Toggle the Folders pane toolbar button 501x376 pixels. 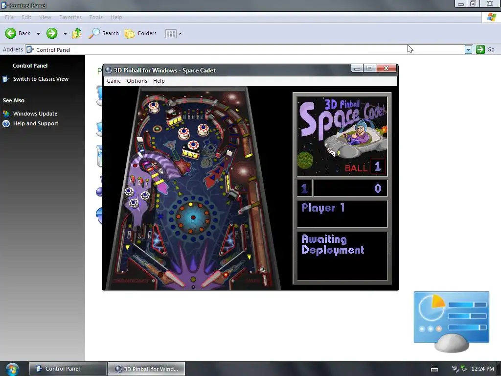pos(140,33)
